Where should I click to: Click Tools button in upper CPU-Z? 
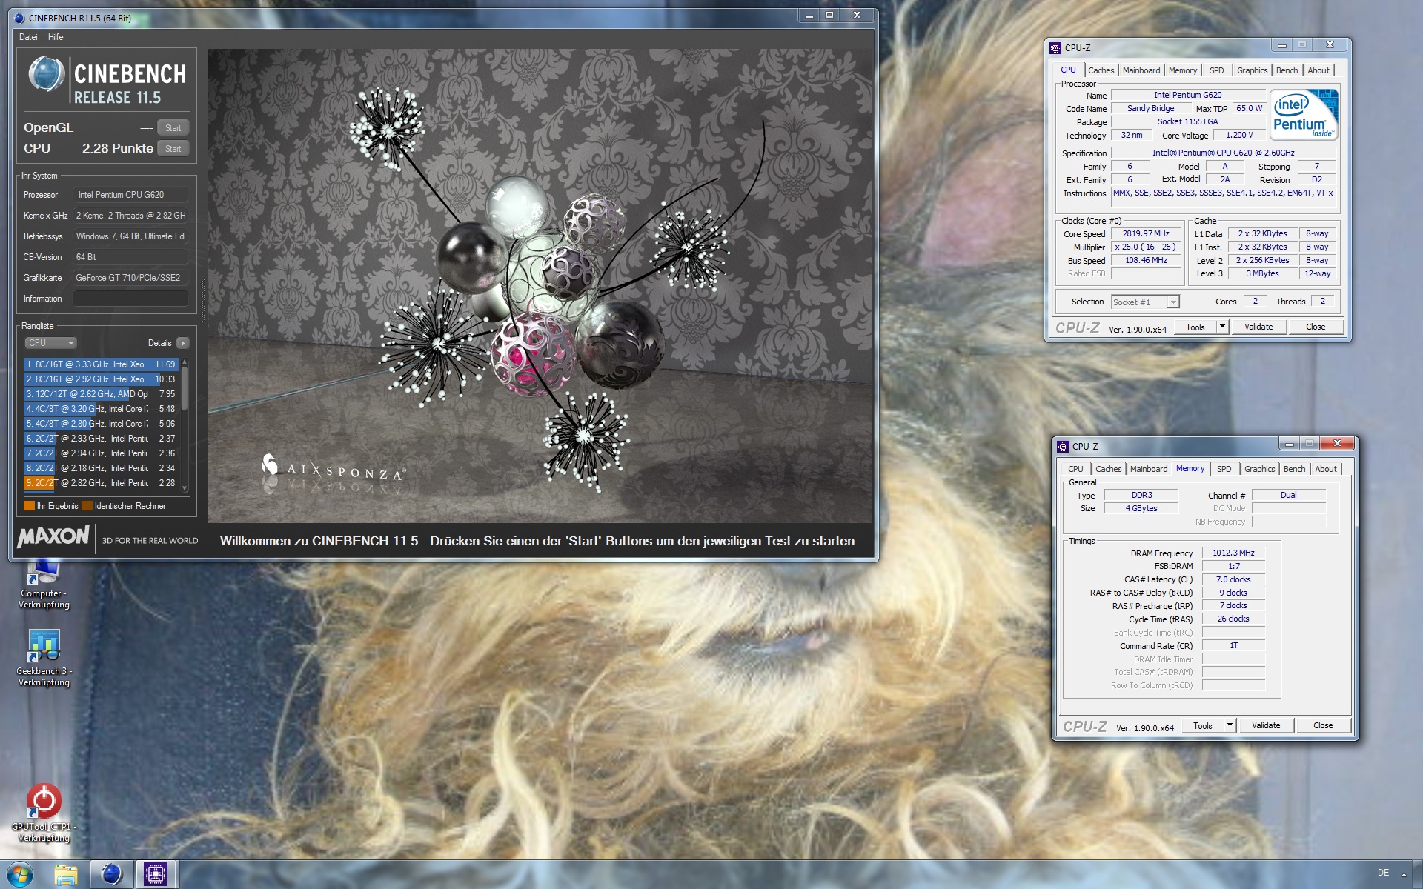pyautogui.click(x=1195, y=327)
